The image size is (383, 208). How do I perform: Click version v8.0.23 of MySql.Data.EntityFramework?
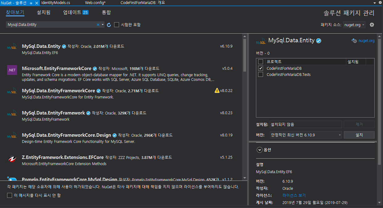point(226,113)
